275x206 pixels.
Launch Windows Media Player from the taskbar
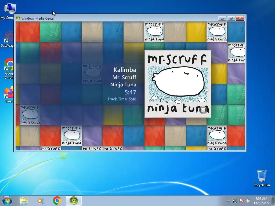40,201
